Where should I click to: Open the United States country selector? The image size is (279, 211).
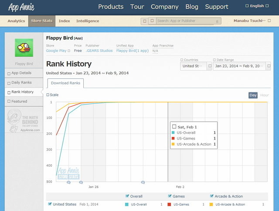point(196,66)
